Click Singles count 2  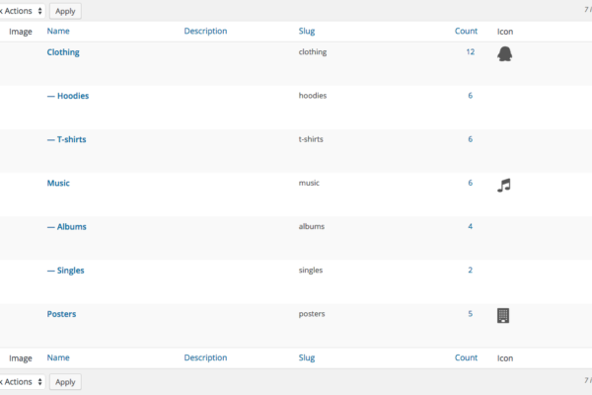point(470,271)
